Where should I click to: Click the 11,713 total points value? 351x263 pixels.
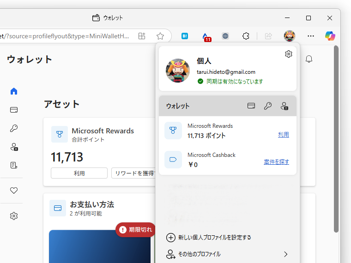pos(67,157)
